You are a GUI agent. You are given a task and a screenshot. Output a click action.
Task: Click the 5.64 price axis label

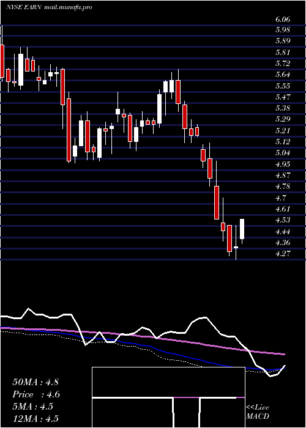coord(283,75)
